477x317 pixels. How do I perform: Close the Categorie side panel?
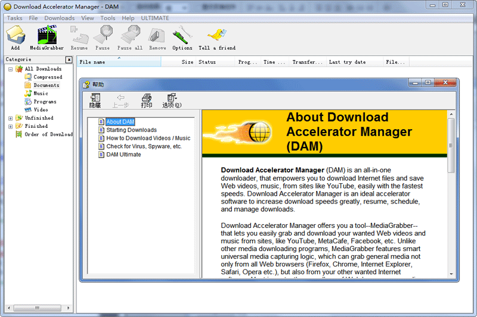tap(69, 59)
